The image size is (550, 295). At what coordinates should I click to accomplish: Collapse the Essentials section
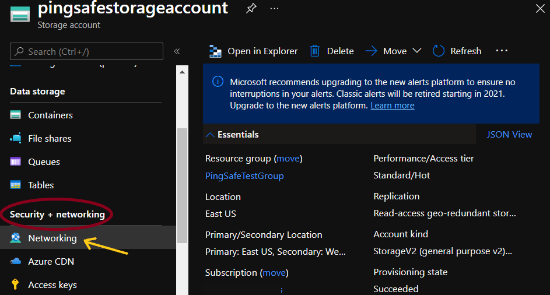click(210, 135)
